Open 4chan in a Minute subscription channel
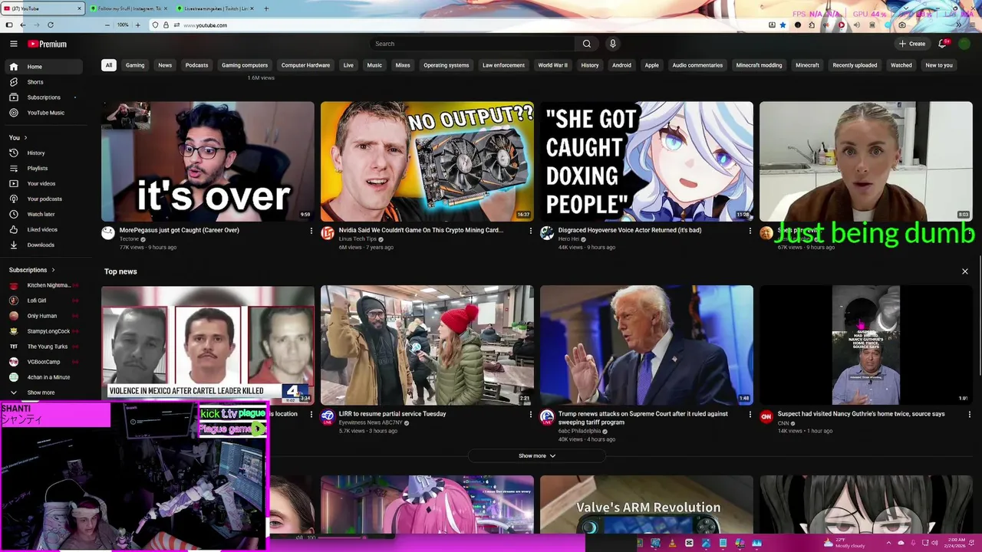Image resolution: width=982 pixels, height=552 pixels. click(x=42, y=377)
